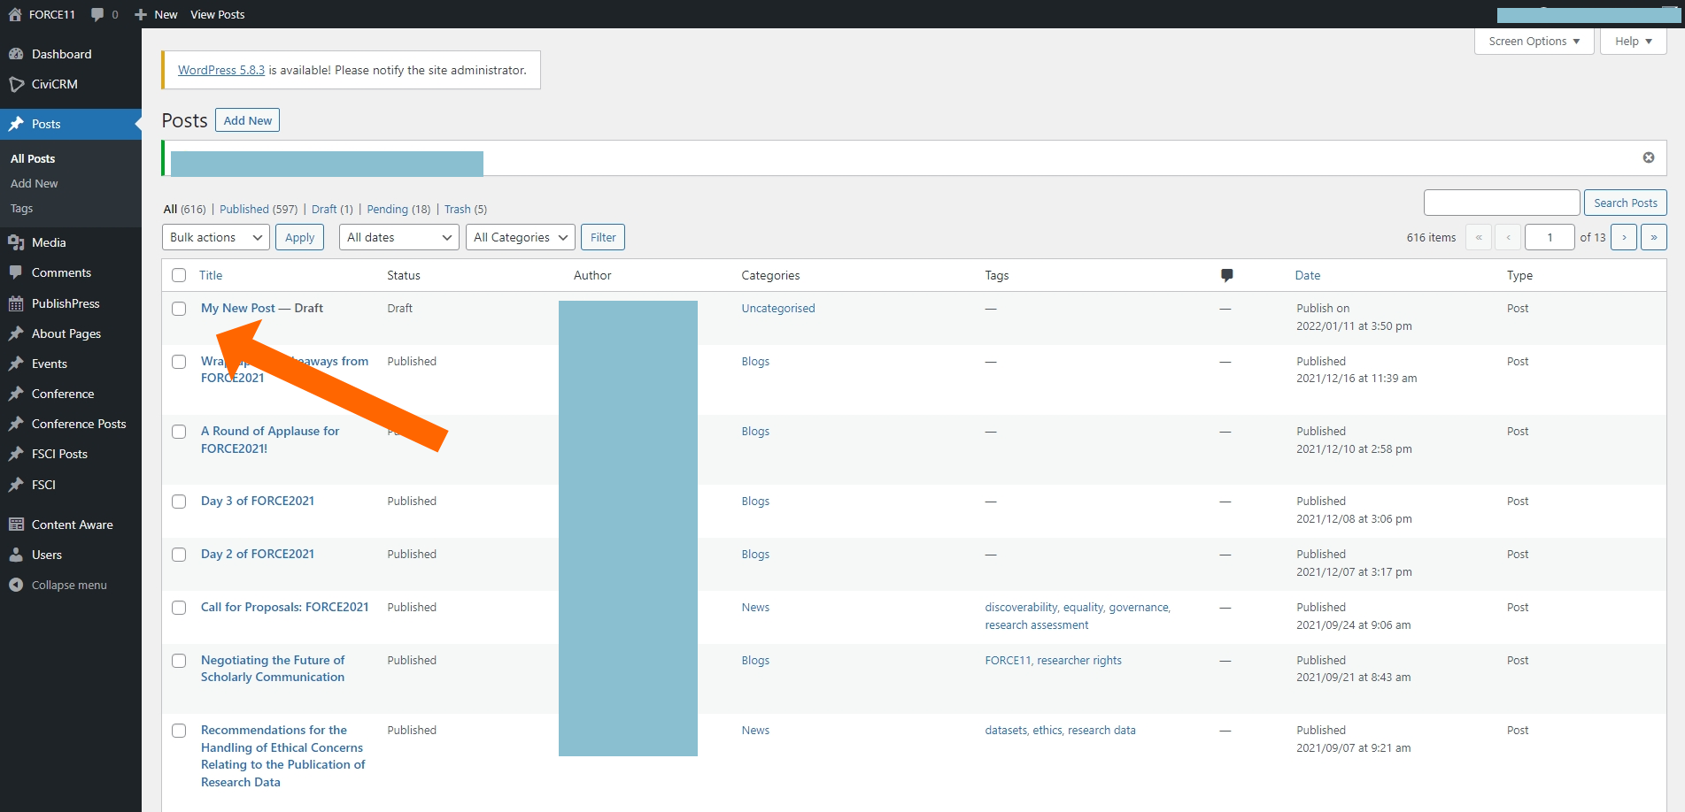The height and width of the screenshot is (812, 1685).
Task: Filter list by Draft posts
Action: coord(324,210)
